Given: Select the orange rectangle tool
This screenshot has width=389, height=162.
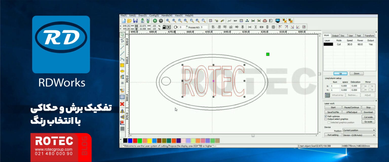Looking at the screenshot, I should [x=122, y=65].
